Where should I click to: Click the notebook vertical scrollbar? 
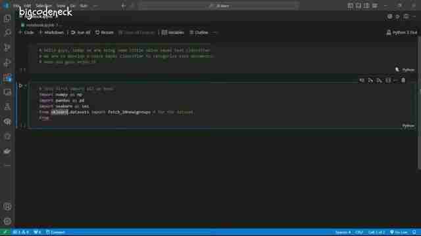pos(419,103)
